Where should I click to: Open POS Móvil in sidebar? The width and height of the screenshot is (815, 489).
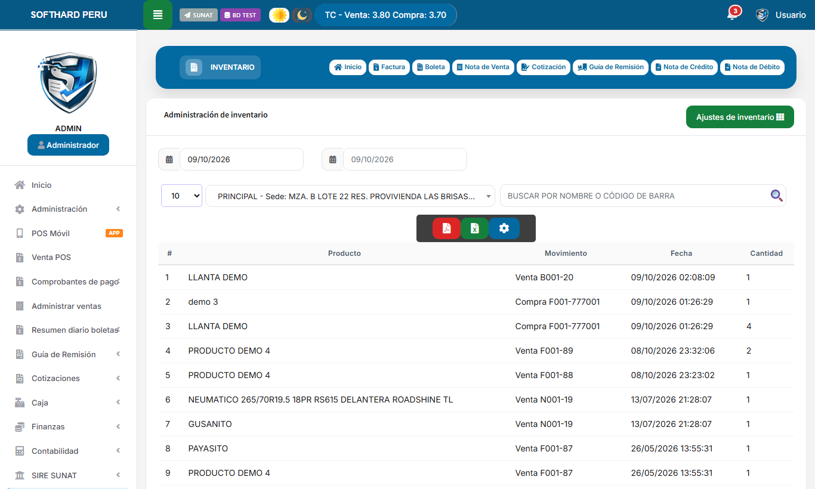tap(68, 233)
